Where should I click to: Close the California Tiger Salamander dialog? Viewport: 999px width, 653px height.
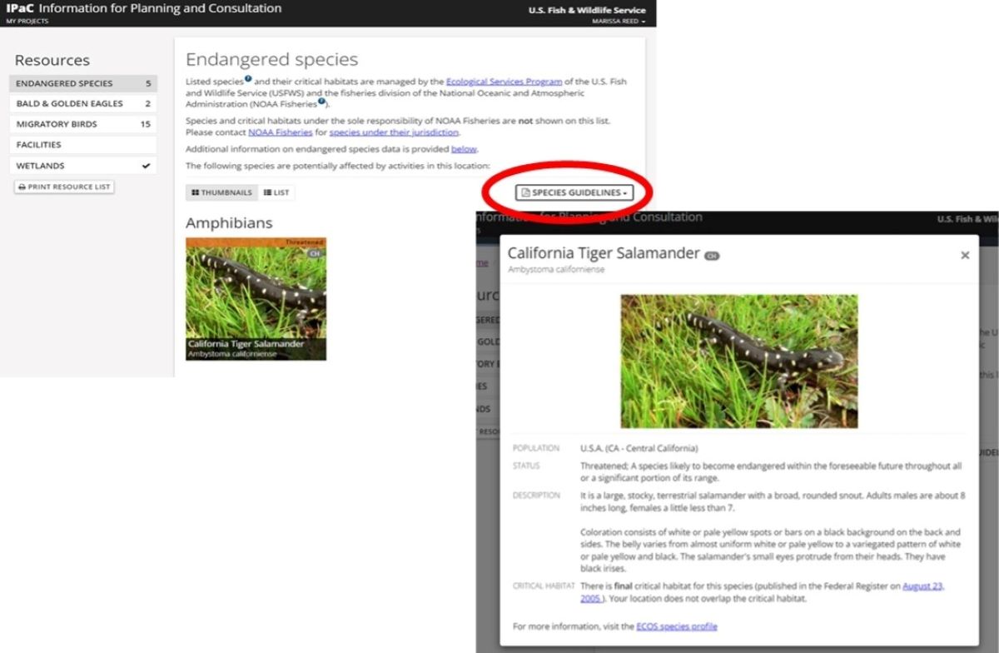(x=965, y=256)
